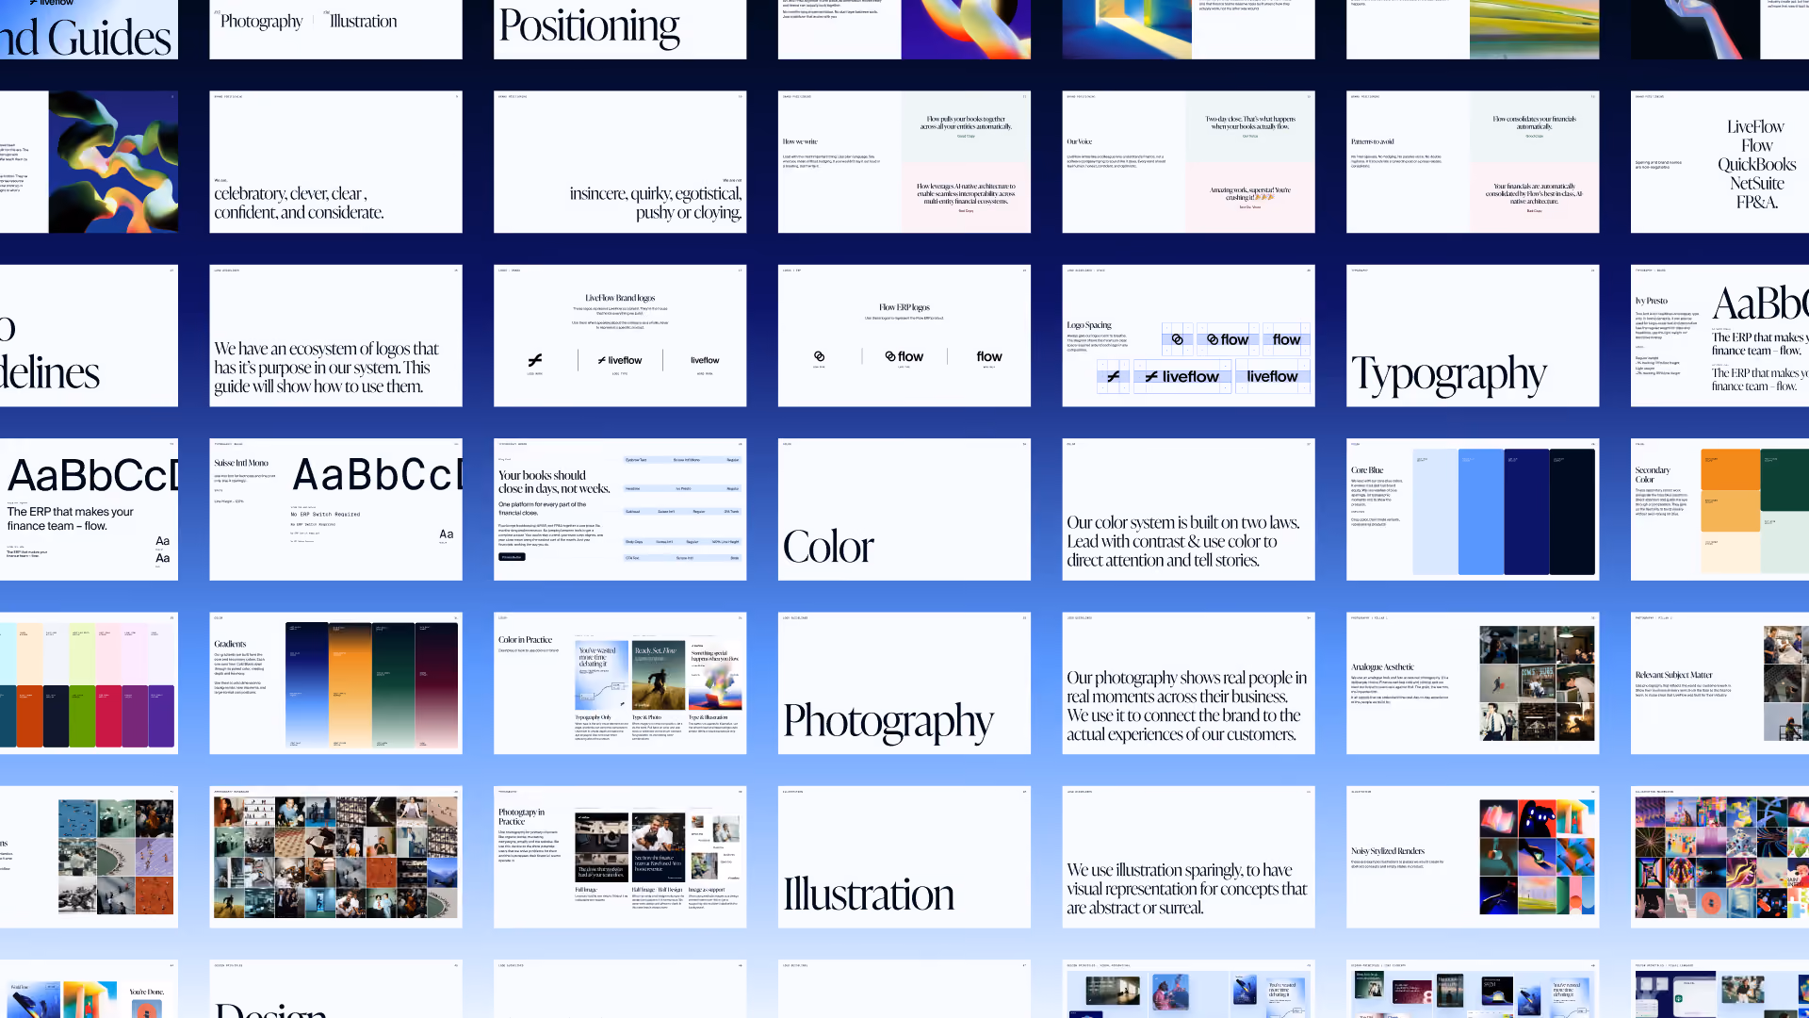Open the 'Patterns to avoid' slide
1809x1018 pixels.
click(x=1473, y=162)
